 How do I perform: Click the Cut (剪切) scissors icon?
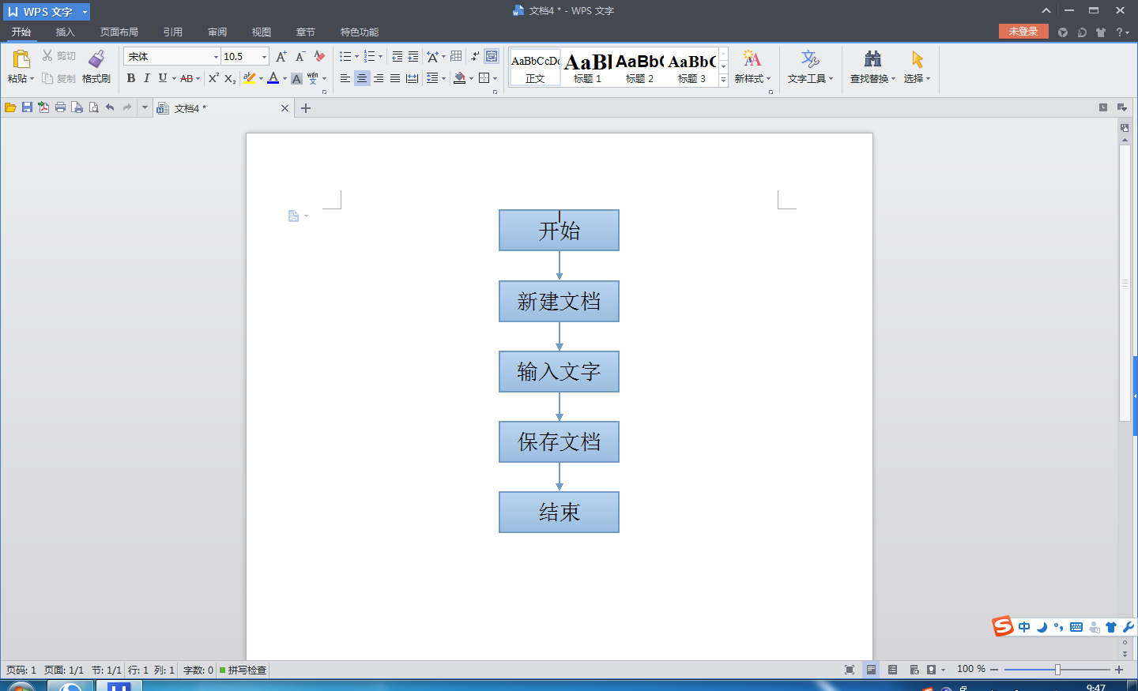[x=47, y=56]
